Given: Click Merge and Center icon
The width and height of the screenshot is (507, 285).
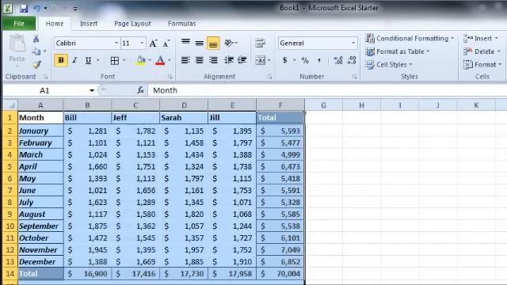Looking at the screenshot, I should [x=260, y=60].
